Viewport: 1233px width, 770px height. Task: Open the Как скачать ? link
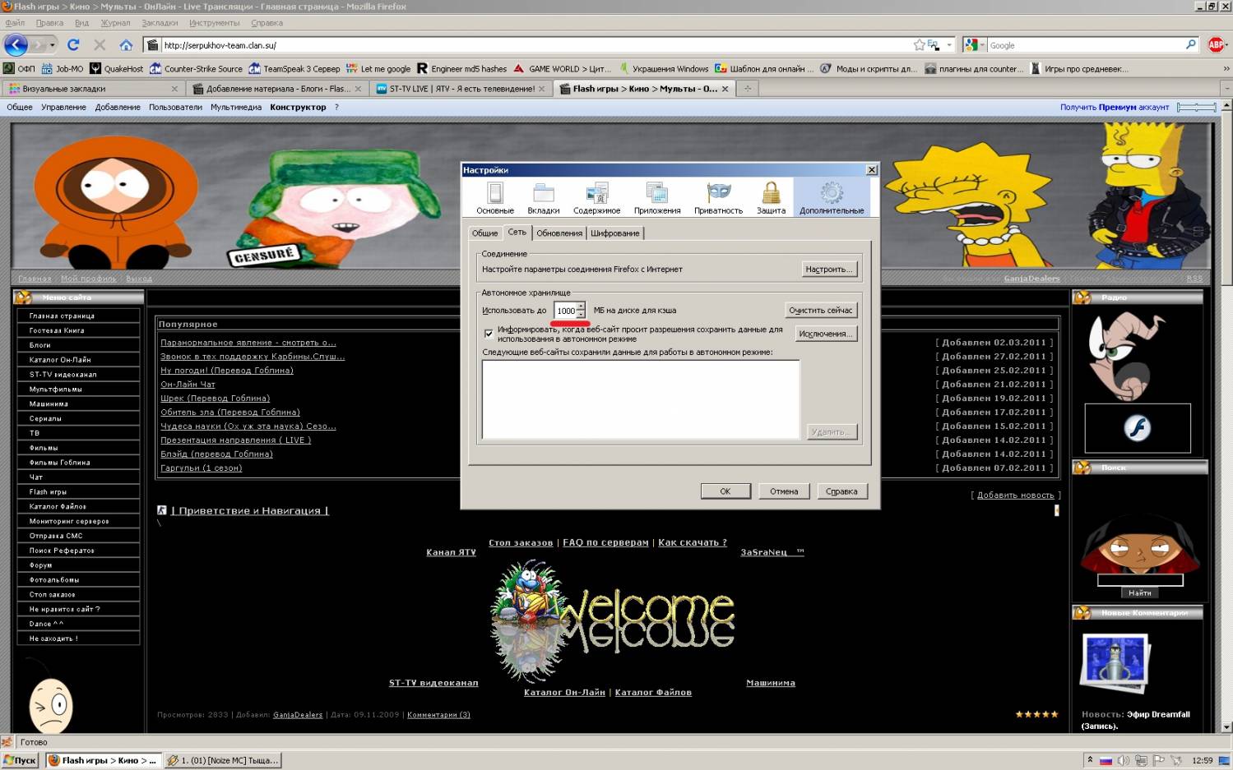[x=693, y=542]
